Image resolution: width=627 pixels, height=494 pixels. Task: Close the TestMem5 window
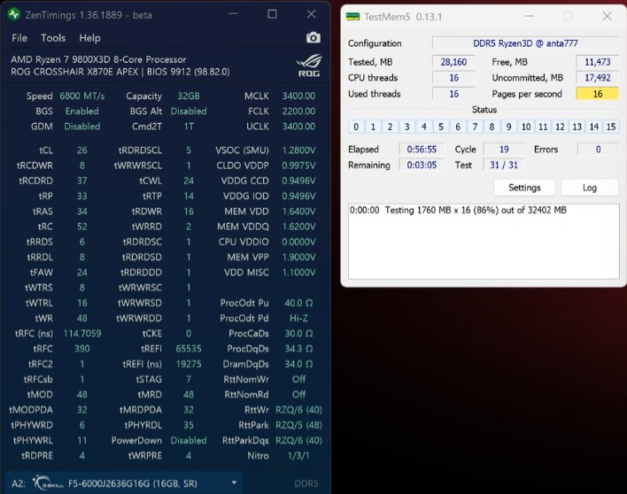(x=607, y=16)
